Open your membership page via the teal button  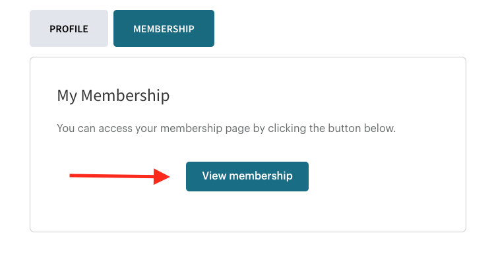[x=247, y=177]
